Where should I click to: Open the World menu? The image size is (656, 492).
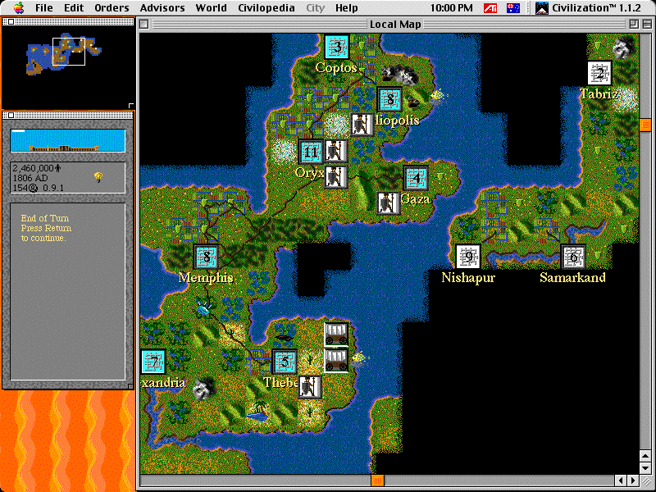(x=212, y=7)
